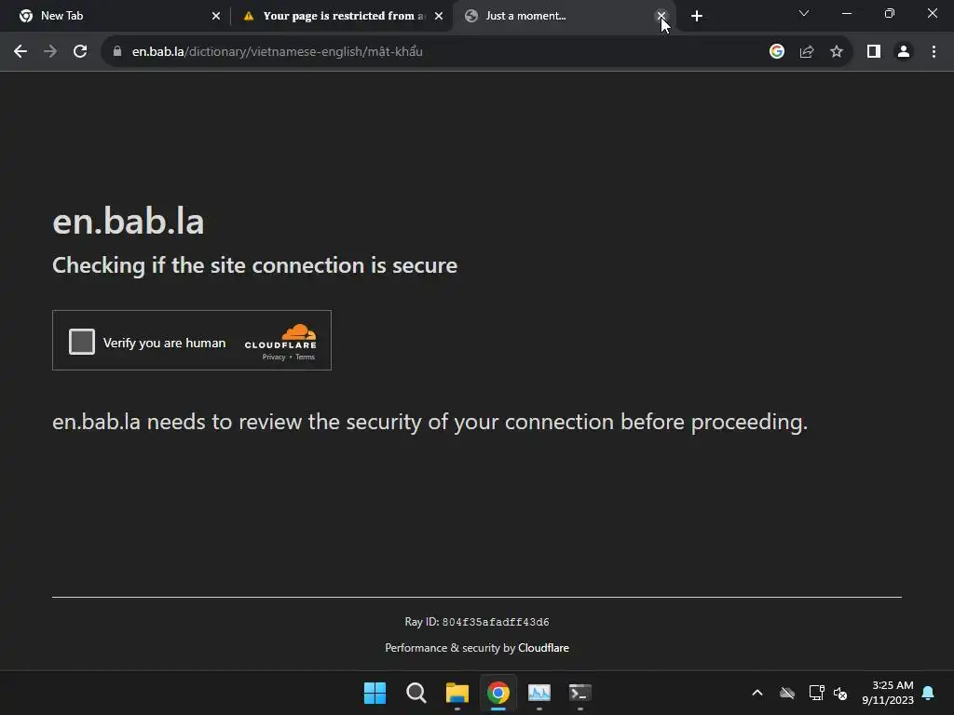Expand the hidden system tray icons
954x715 pixels.
point(757,693)
